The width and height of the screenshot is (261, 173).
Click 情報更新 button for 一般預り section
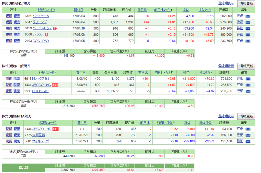[x=246, y=66]
